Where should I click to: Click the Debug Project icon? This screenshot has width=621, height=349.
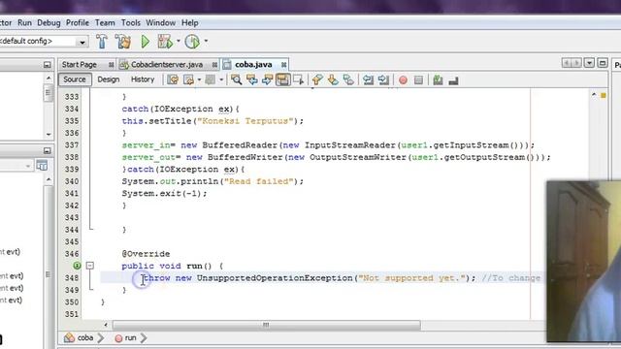[x=165, y=41]
